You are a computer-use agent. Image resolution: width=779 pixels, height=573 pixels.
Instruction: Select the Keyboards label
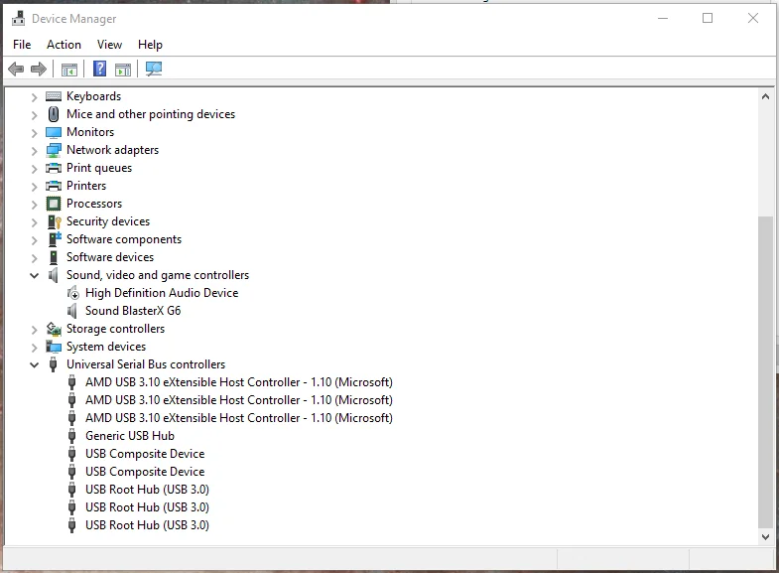(93, 96)
